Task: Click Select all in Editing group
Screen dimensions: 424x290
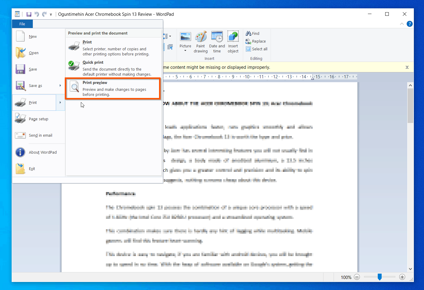Action: (x=257, y=49)
